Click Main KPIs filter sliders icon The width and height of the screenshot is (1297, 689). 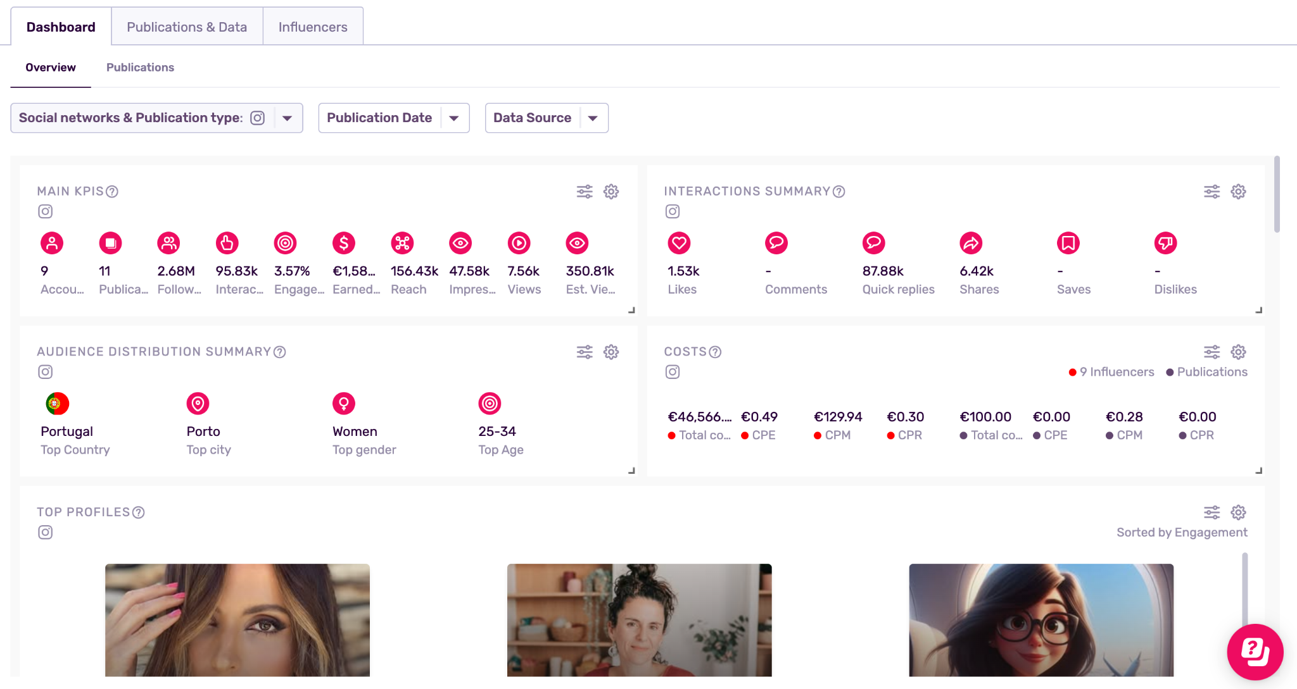(585, 192)
